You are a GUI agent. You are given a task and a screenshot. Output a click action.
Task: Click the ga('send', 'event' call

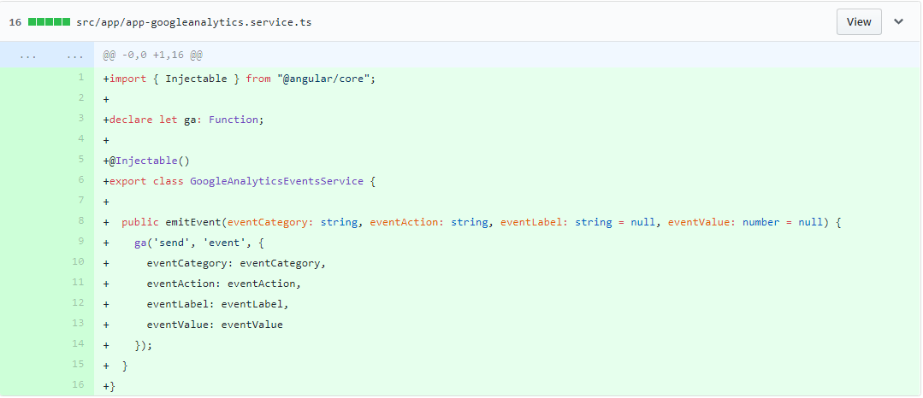click(x=199, y=243)
